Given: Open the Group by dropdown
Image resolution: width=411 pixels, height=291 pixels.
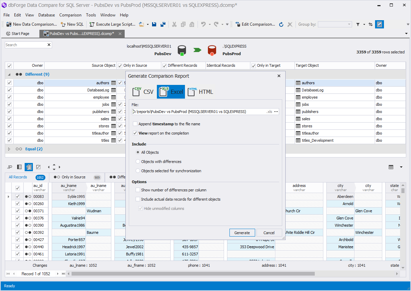Looking at the screenshot, I should (x=349, y=24).
